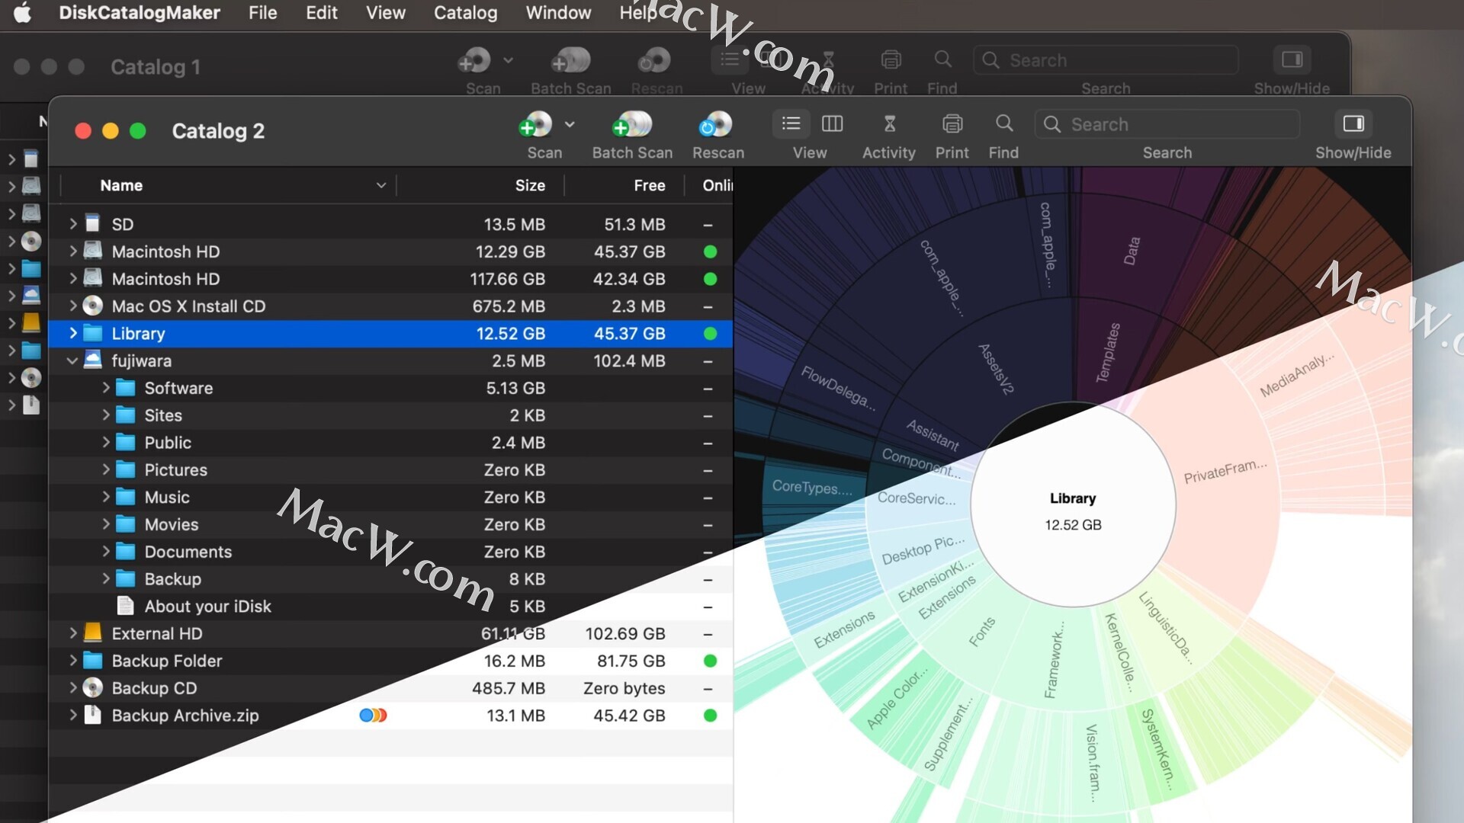Click the Find magnifier icon
This screenshot has height=823, width=1464.
tap(1003, 124)
